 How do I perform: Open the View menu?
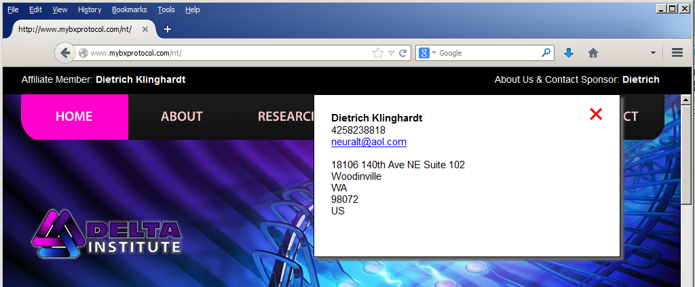pos(60,9)
